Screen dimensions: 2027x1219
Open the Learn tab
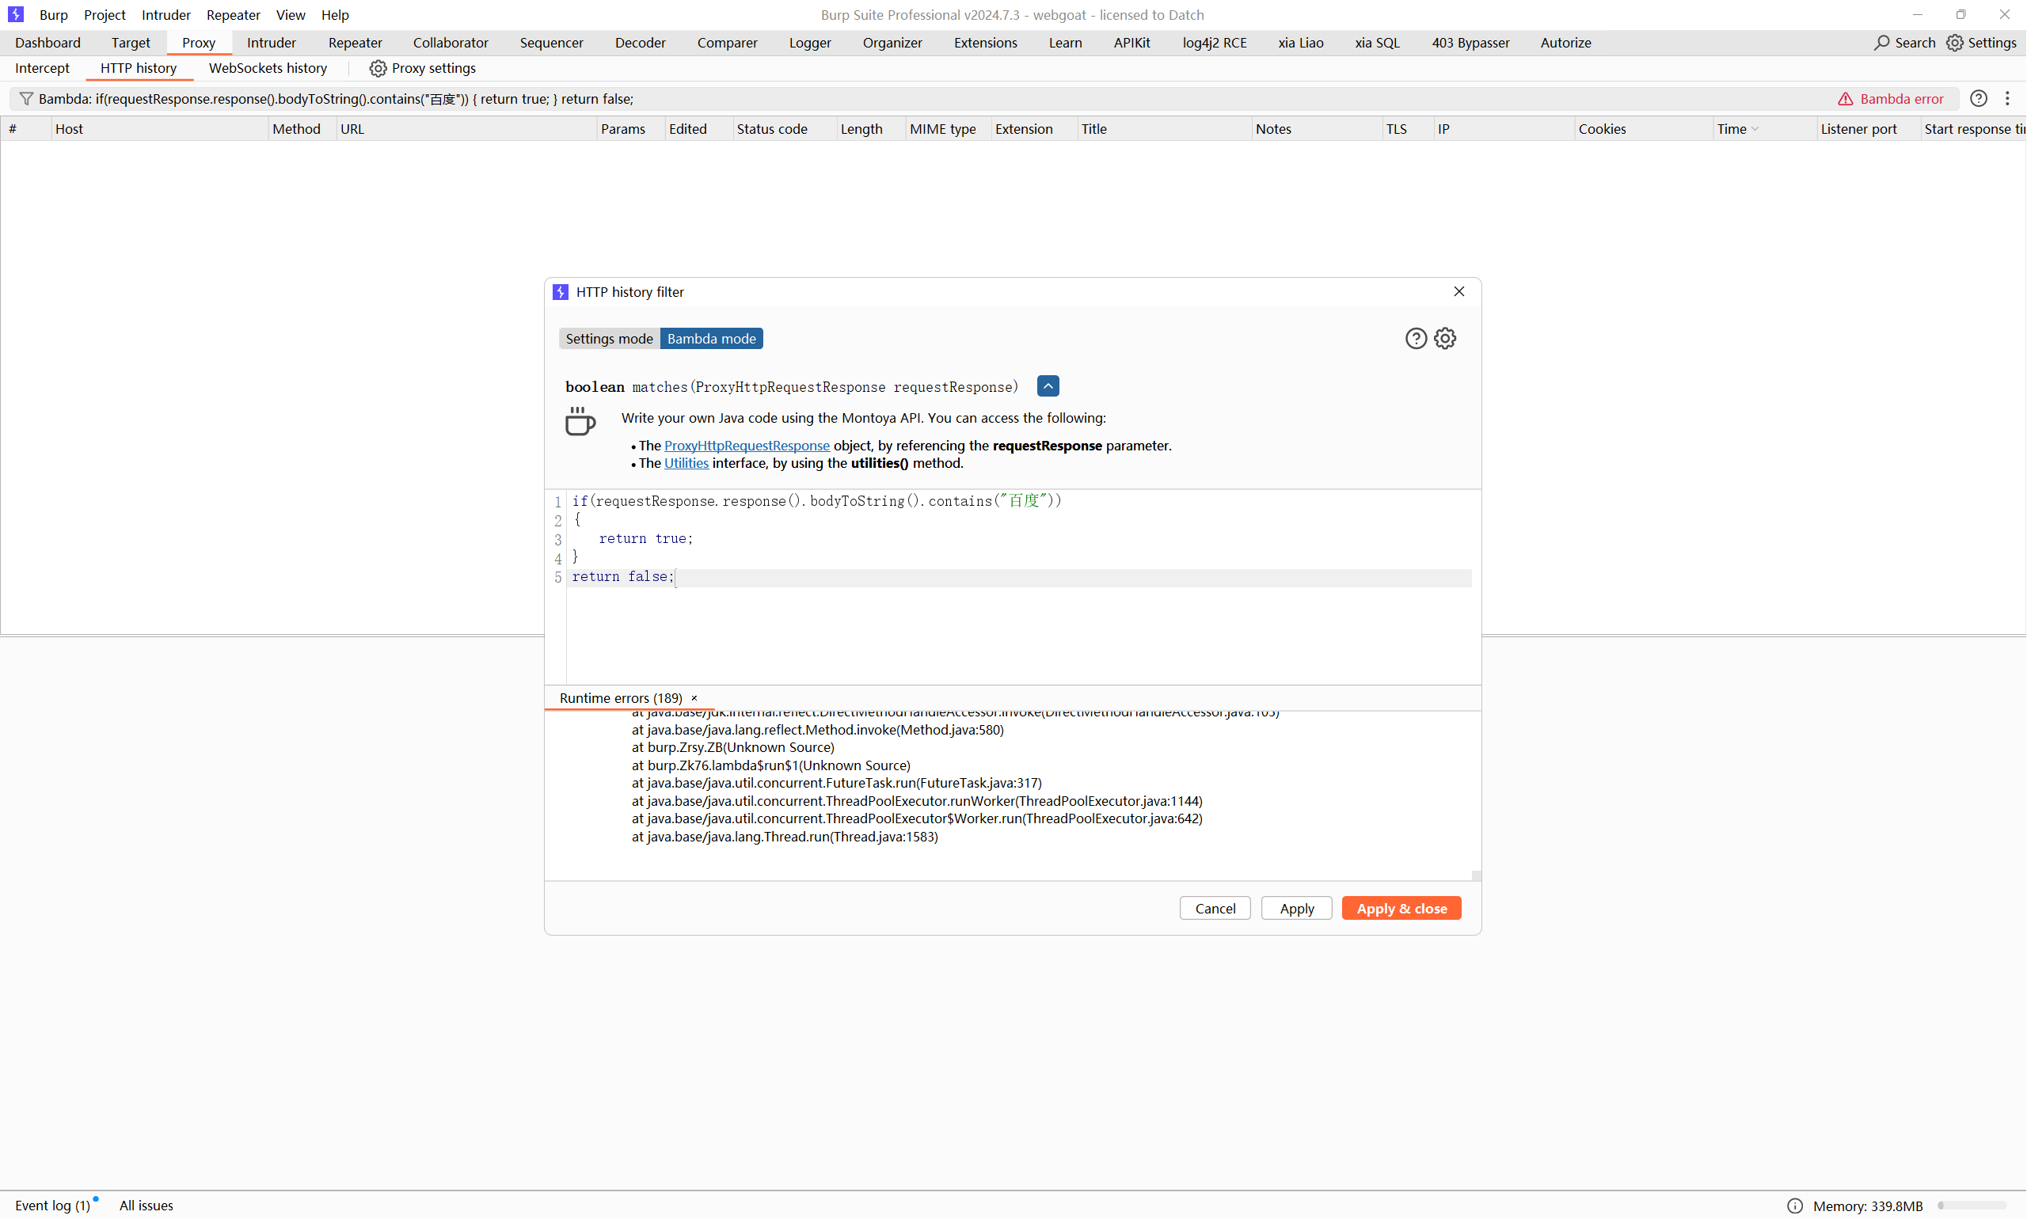[1065, 43]
